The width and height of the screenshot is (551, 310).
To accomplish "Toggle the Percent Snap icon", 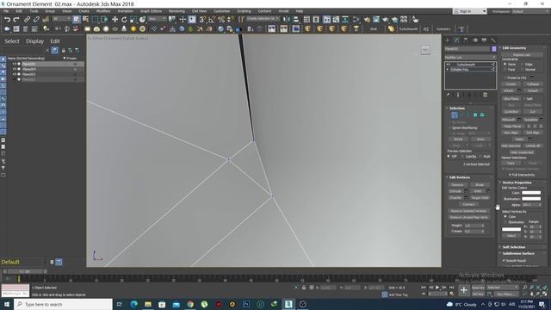I will click(x=221, y=19).
